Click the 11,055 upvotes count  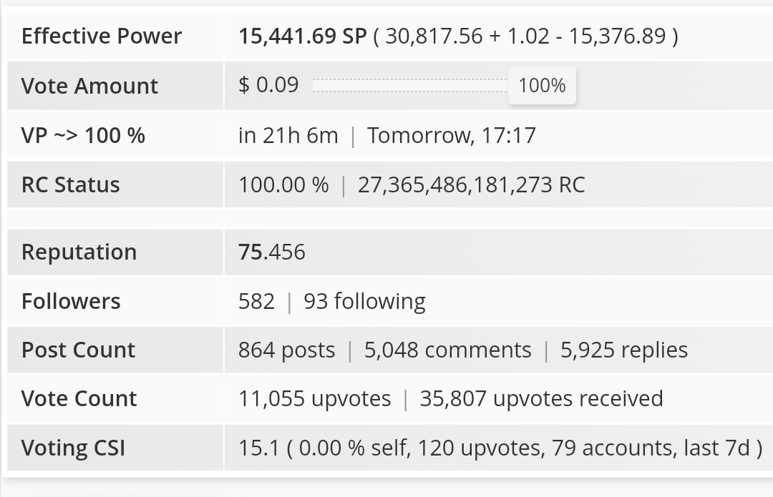pyautogui.click(x=314, y=399)
